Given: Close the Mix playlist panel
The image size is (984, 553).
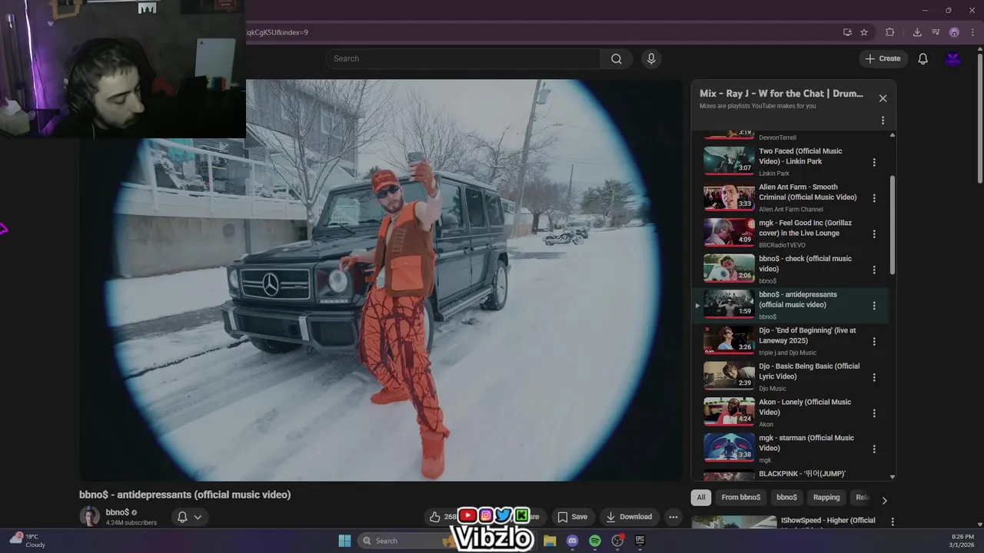Looking at the screenshot, I should 883,98.
